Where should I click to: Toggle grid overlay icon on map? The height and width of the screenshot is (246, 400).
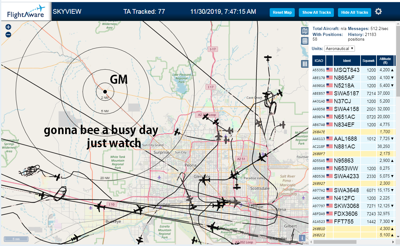coord(305,41)
